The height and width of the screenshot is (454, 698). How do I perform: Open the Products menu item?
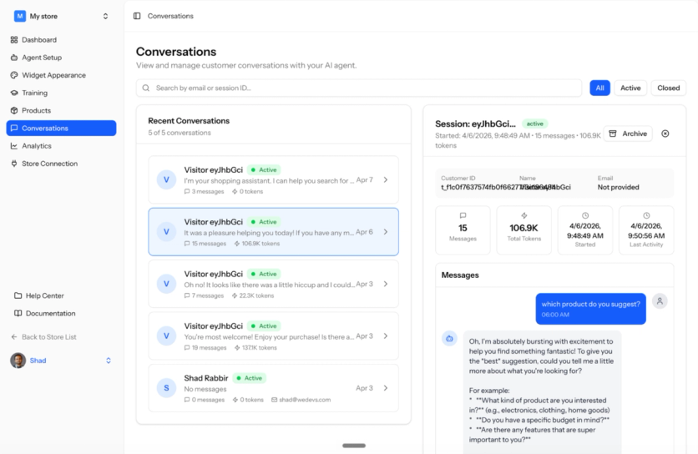62,110
